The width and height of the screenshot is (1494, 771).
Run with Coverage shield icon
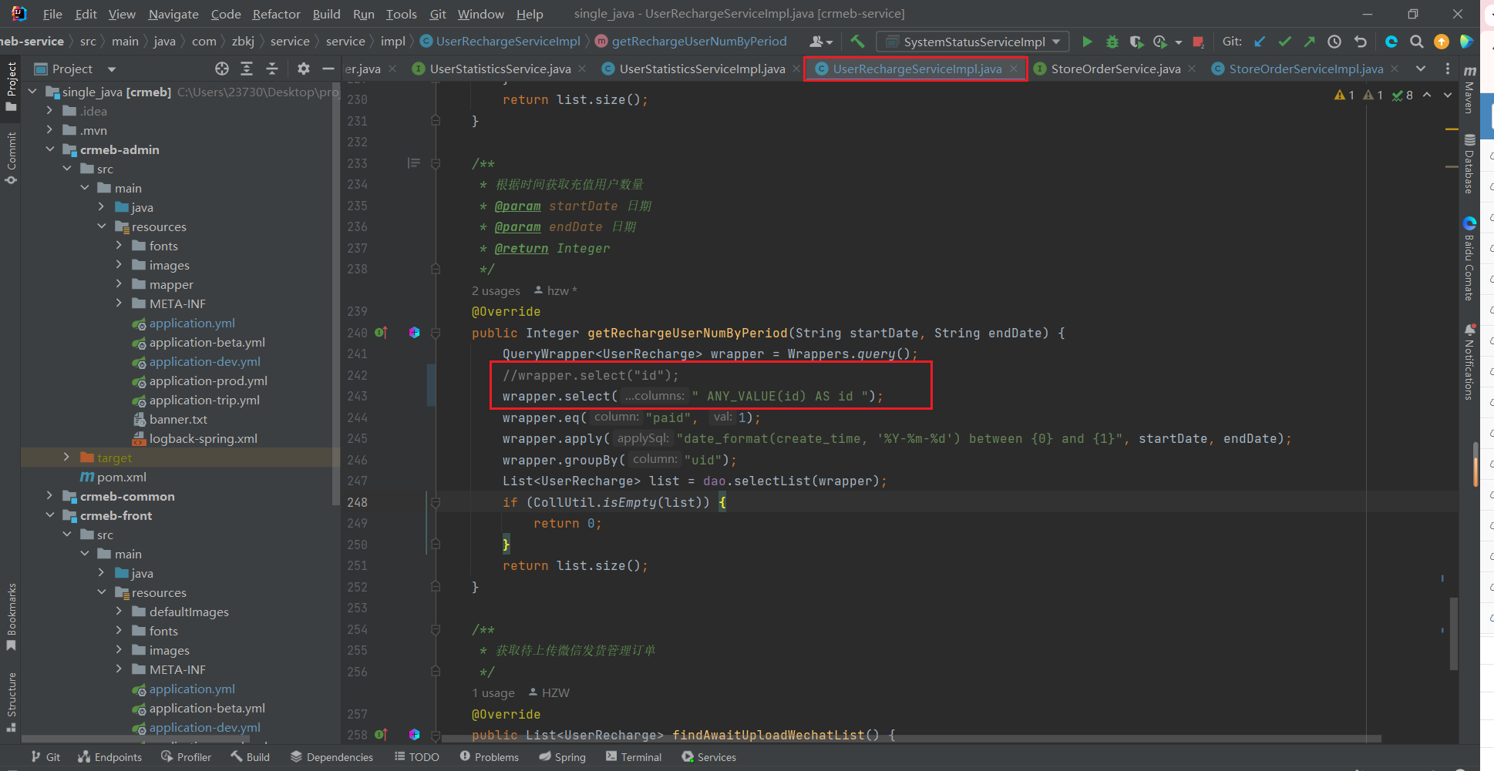tap(1136, 42)
